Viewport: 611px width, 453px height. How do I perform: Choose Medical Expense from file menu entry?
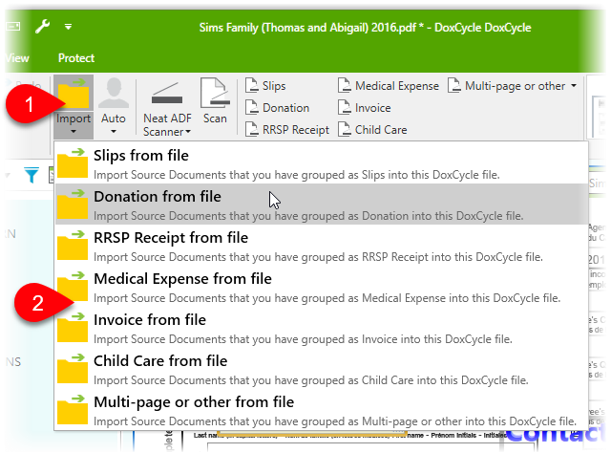point(321,287)
